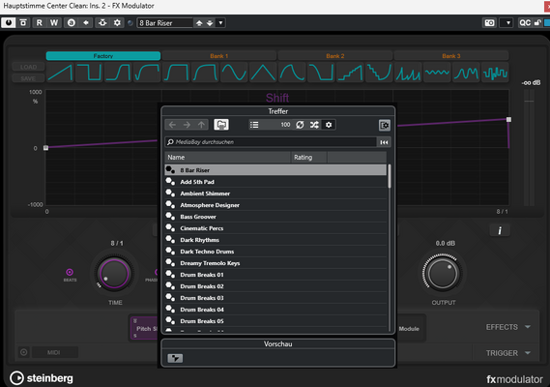Select the Add 5th Pad preset

click(x=275, y=182)
